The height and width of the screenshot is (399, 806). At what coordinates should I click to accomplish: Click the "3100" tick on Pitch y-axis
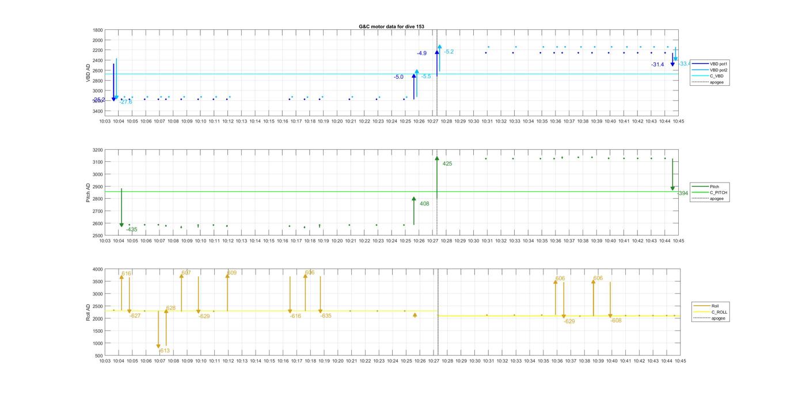[98, 162]
